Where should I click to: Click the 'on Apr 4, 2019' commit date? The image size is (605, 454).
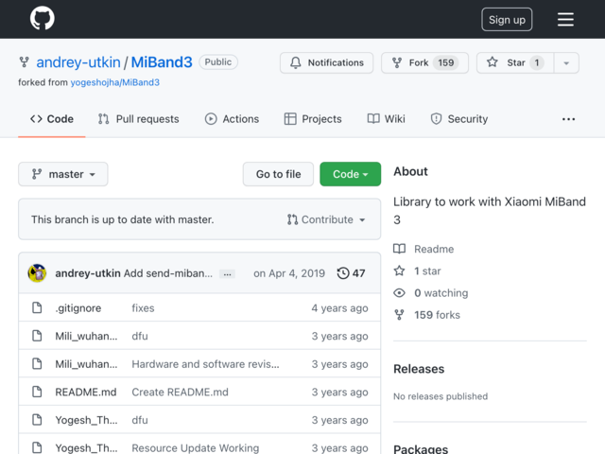pos(289,273)
